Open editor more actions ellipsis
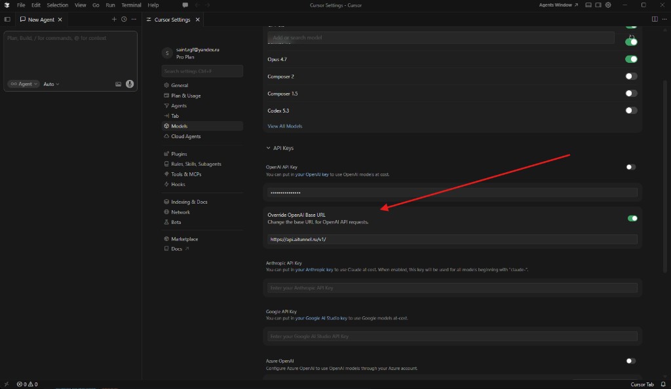Image resolution: width=671 pixels, height=389 pixels. coord(664,19)
